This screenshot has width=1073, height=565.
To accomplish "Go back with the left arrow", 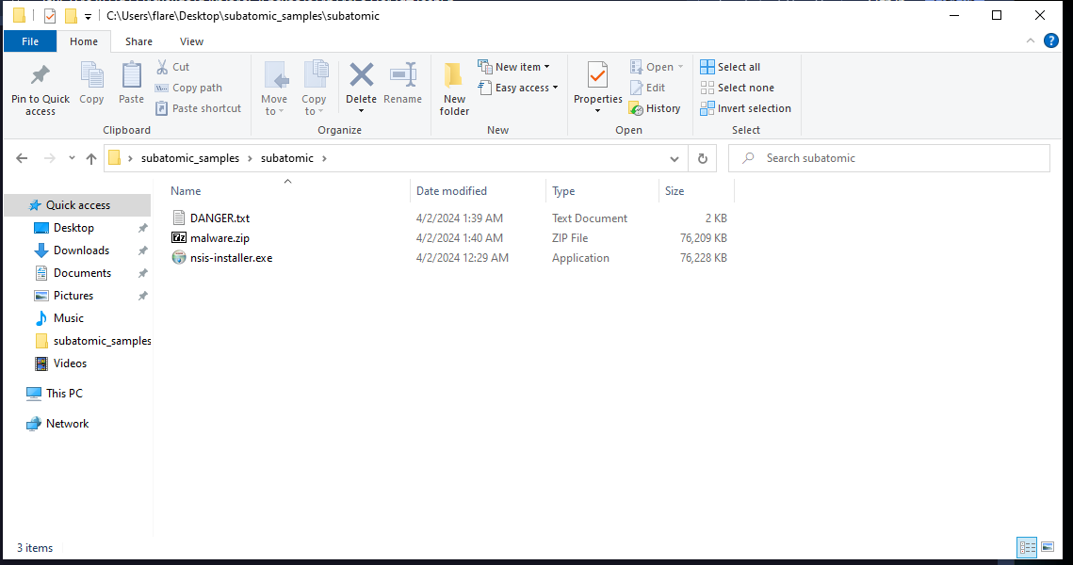I will [22, 158].
